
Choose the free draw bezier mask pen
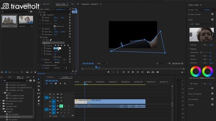[51, 40]
